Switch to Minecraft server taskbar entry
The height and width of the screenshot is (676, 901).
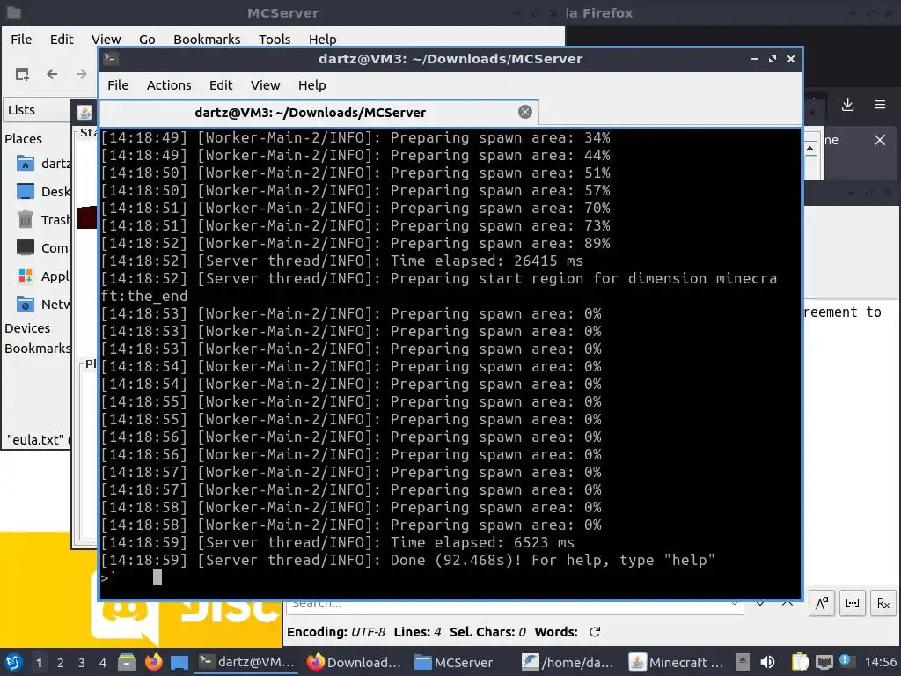676,662
